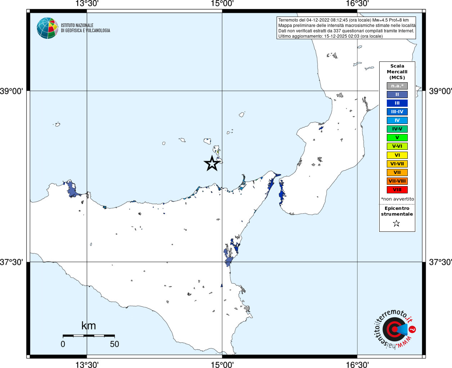Click the Terremoto del 04-12-2022 title line

point(344,20)
